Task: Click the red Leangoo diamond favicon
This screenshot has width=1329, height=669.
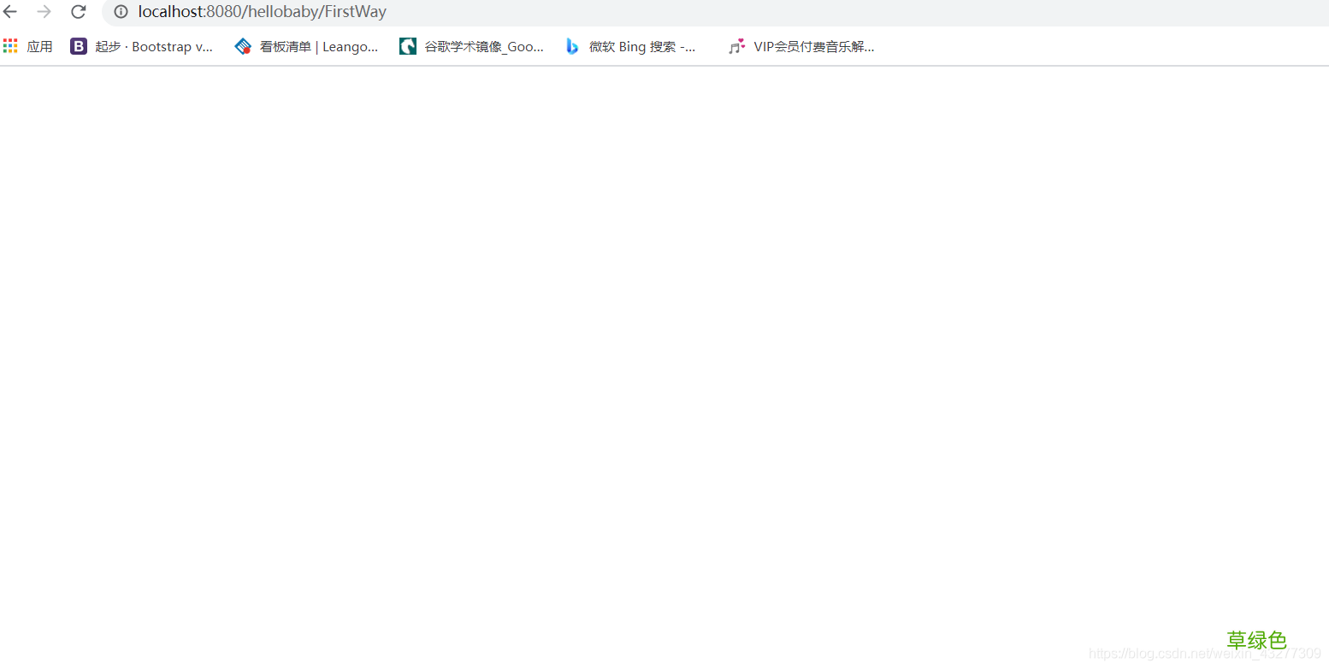Action: coord(243,46)
